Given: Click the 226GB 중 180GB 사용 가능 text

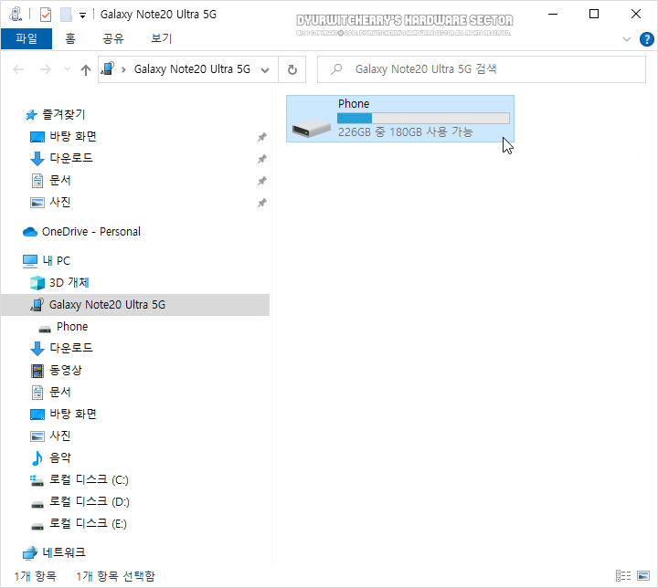Looking at the screenshot, I should (406, 132).
